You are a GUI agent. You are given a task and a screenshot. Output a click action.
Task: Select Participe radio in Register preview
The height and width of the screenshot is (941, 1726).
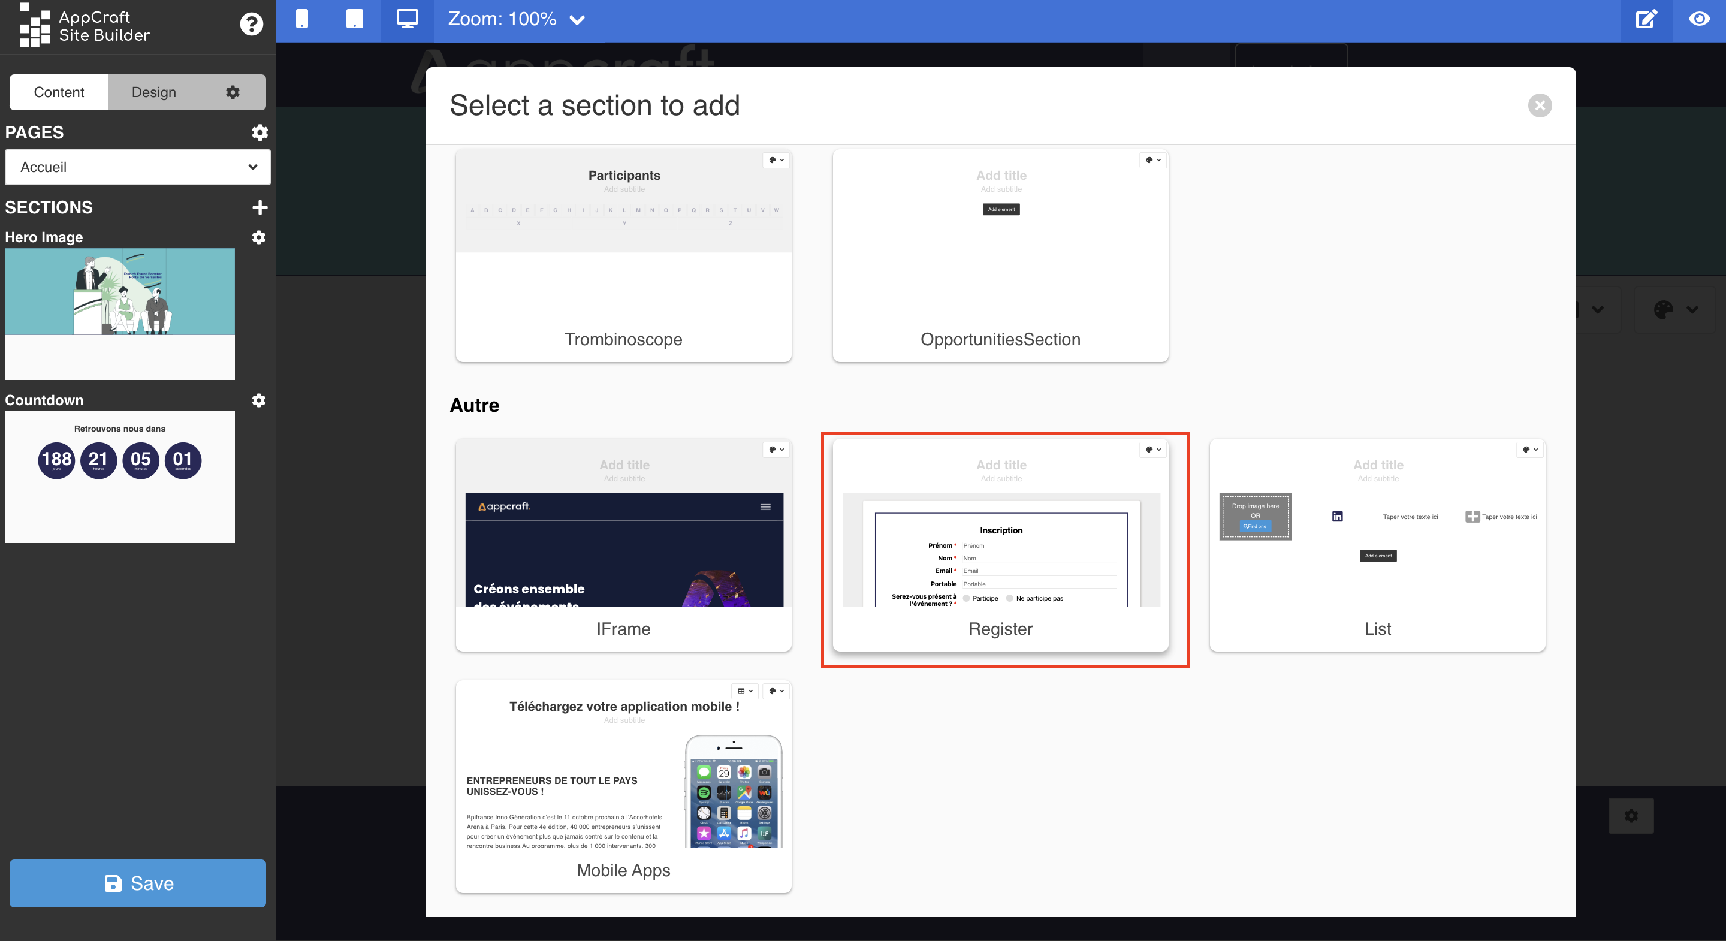(967, 598)
